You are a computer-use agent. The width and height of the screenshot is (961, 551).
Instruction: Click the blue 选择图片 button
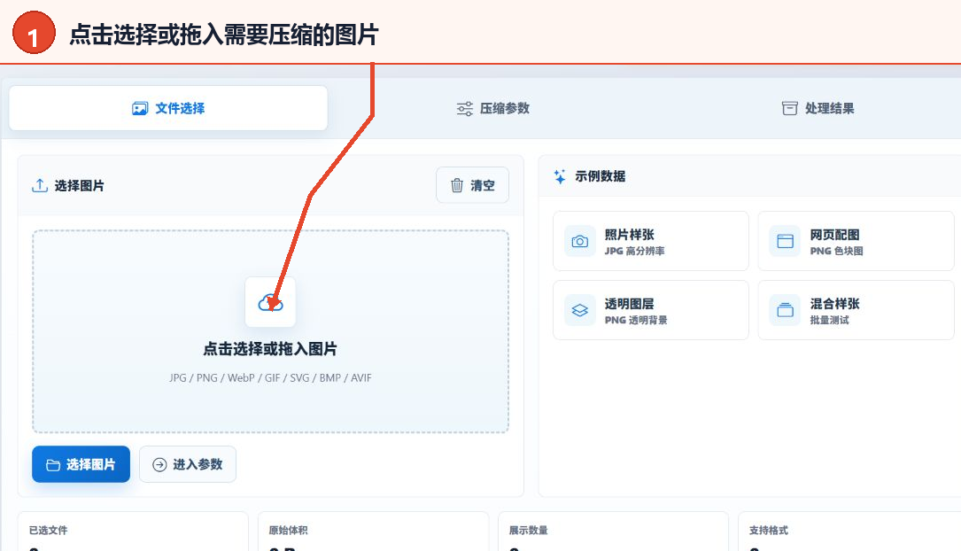click(81, 464)
